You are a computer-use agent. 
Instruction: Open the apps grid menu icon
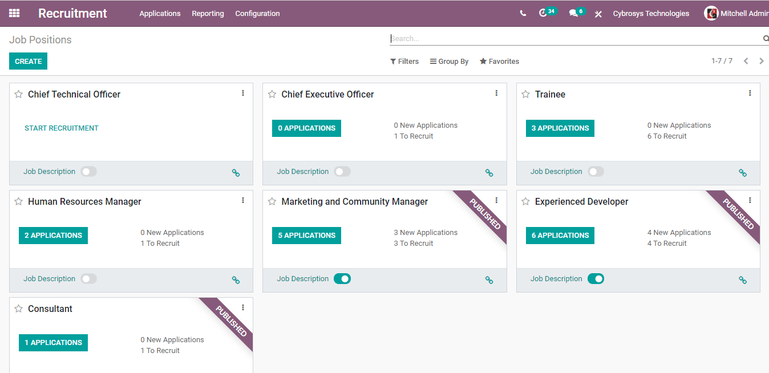point(14,13)
